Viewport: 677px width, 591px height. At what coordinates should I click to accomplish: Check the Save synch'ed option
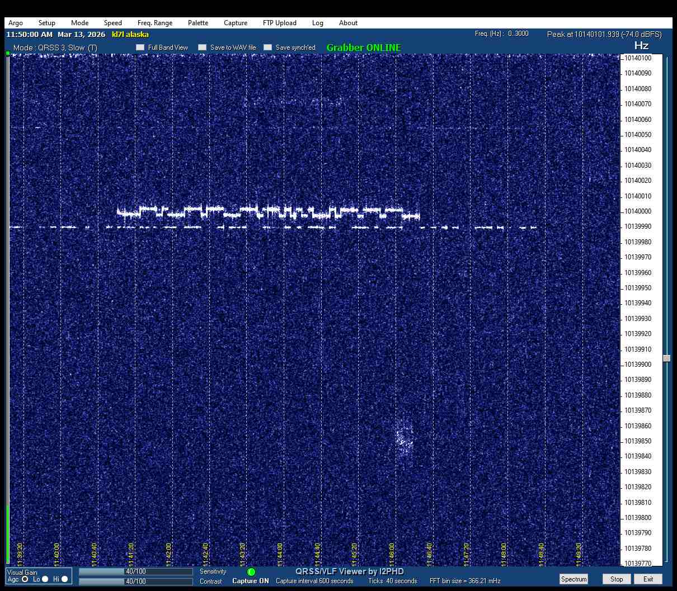coord(268,48)
